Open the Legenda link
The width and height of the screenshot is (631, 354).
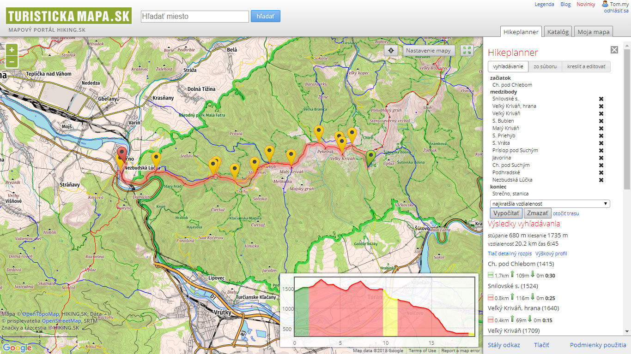(x=544, y=4)
